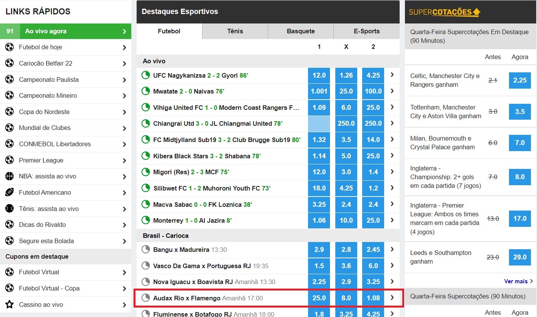The image size is (537, 317).
Task: Select 1.06 odds for Monterrey
Action: (319, 220)
